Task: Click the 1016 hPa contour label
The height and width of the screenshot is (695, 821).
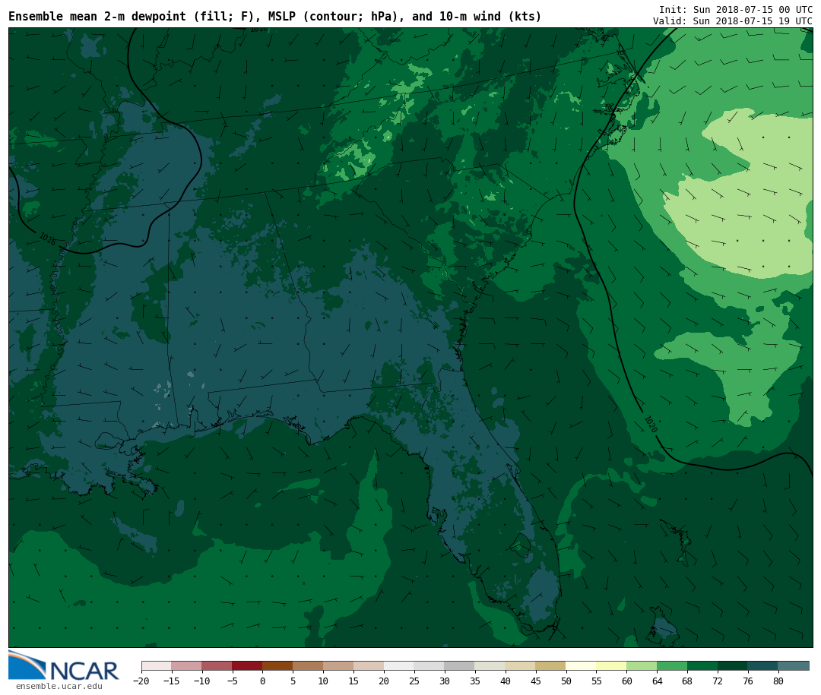Action: pos(47,239)
